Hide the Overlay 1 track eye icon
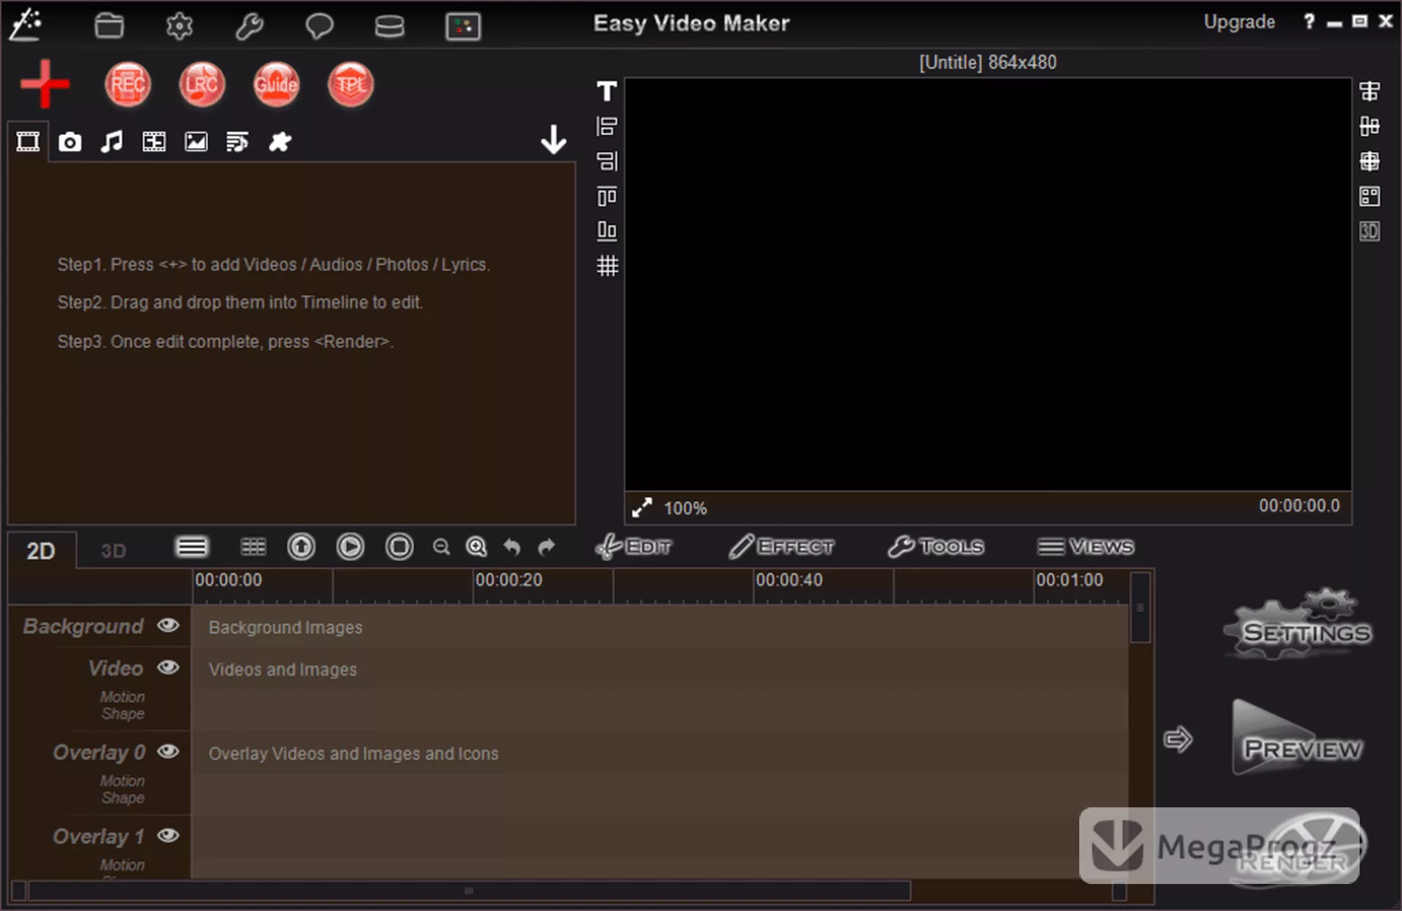 169,835
